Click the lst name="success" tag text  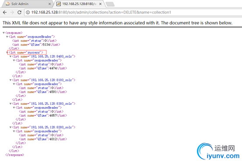click(26, 52)
